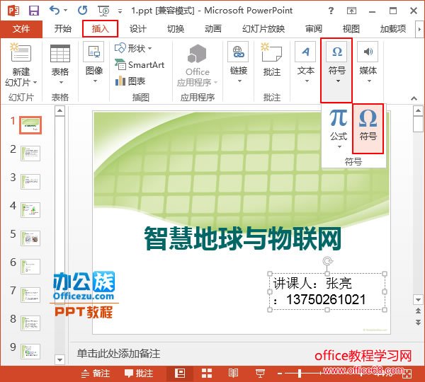Screen dimensions: 425x382
Task: Undo the last action
Action: [55, 11]
